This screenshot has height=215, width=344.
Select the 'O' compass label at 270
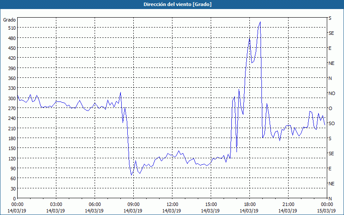[x=330, y=108]
